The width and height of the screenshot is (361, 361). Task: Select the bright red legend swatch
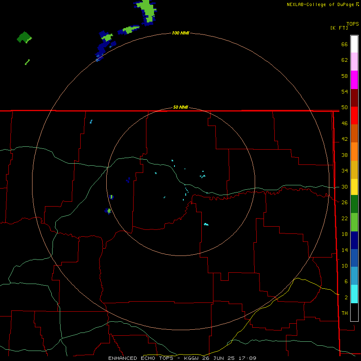[x=354, y=116]
